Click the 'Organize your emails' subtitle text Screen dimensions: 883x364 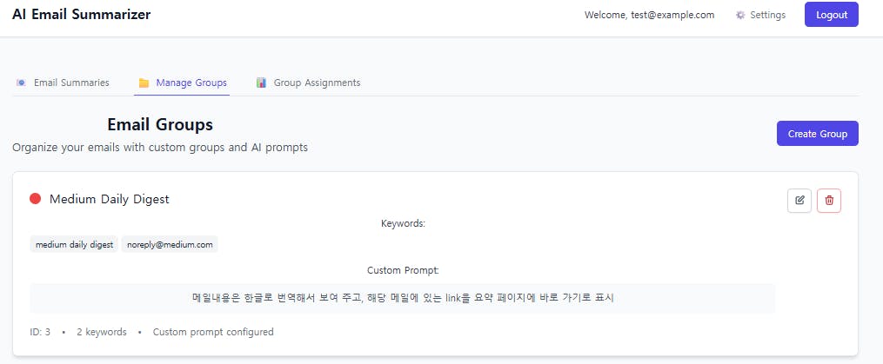click(160, 148)
